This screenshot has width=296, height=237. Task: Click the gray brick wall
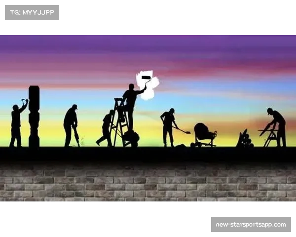[148, 183]
